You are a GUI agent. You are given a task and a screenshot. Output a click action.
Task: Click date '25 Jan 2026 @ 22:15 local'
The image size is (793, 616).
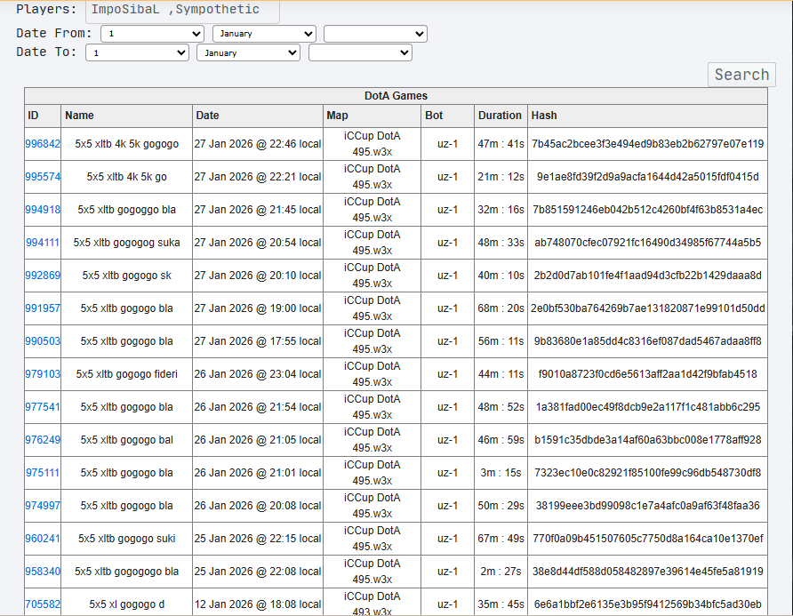tap(258, 539)
